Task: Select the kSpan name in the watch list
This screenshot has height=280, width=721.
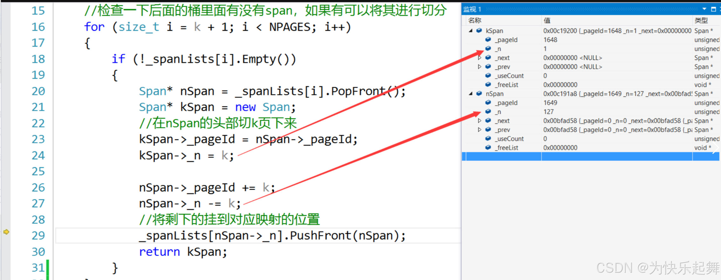Action: 494,31
